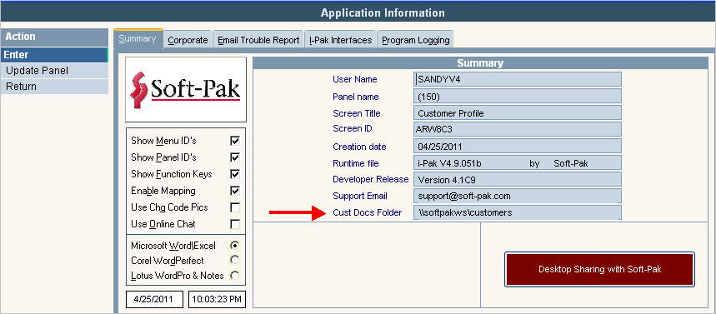Select the Microsoft Word\Excel radio option

click(235, 245)
